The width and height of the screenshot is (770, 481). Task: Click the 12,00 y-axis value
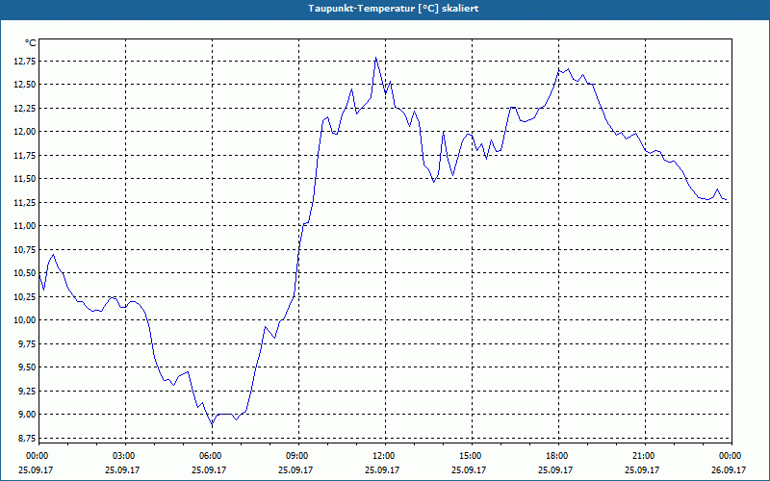(27, 132)
